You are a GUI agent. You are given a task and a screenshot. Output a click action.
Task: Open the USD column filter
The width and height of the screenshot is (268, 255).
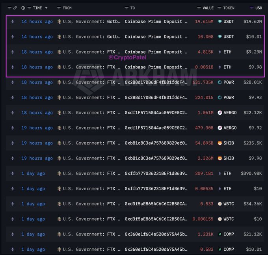(251, 8)
